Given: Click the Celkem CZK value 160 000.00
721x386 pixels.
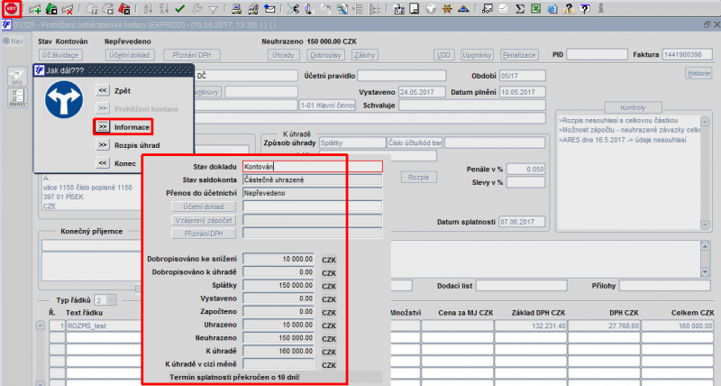Looking at the screenshot, I should [678, 326].
